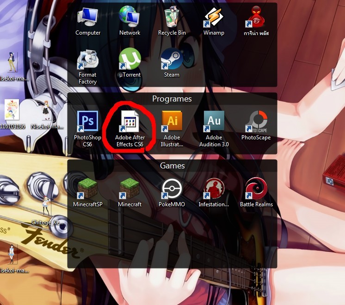Launch the Winamp shortcut
This screenshot has height=305, width=345.
tap(214, 21)
